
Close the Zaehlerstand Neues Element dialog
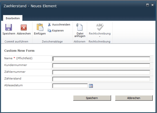[153, 5]
